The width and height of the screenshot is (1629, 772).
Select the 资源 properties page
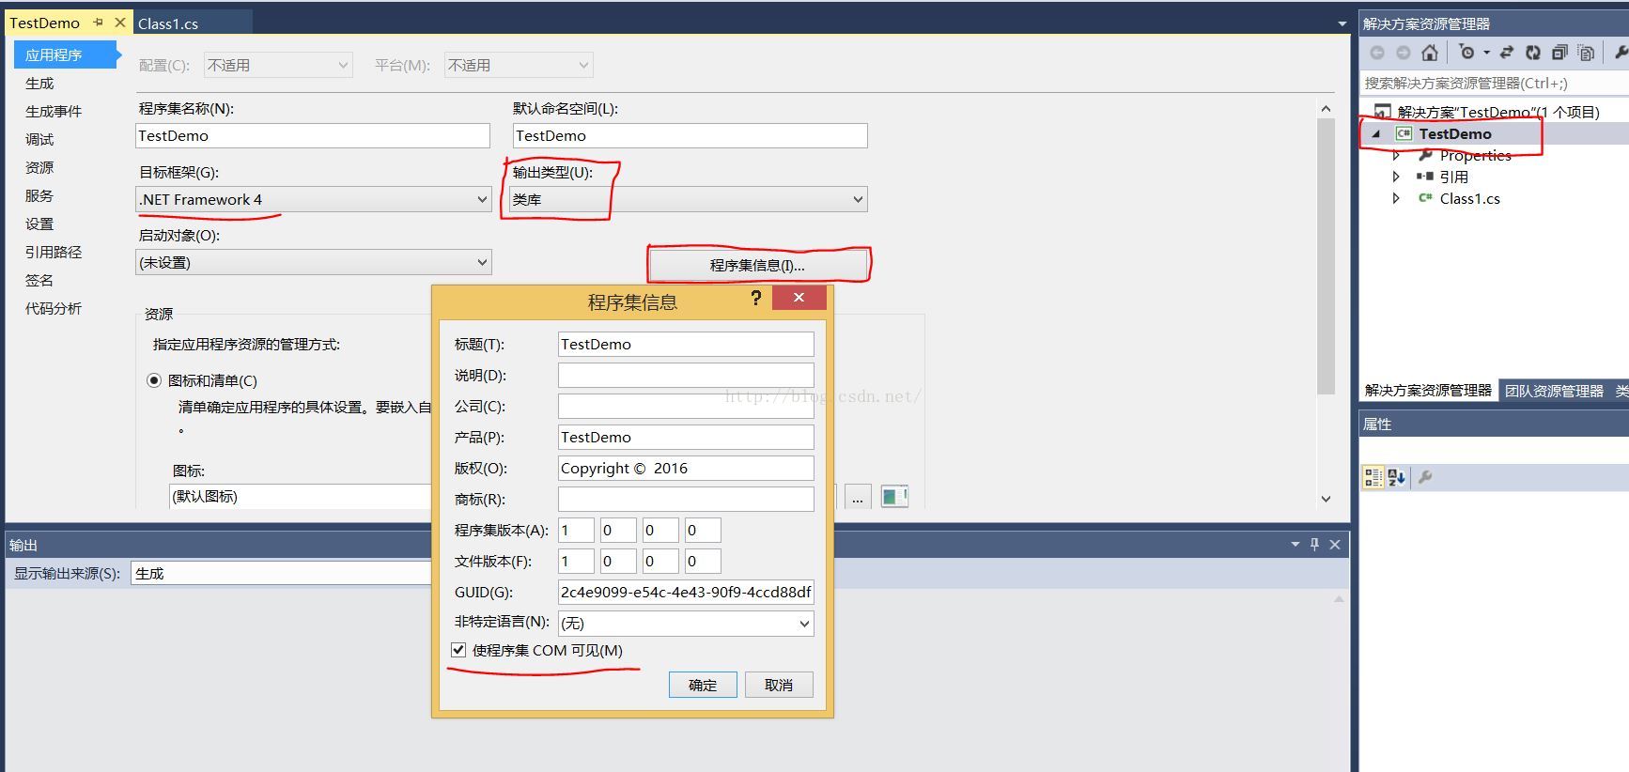pos(39,168)
